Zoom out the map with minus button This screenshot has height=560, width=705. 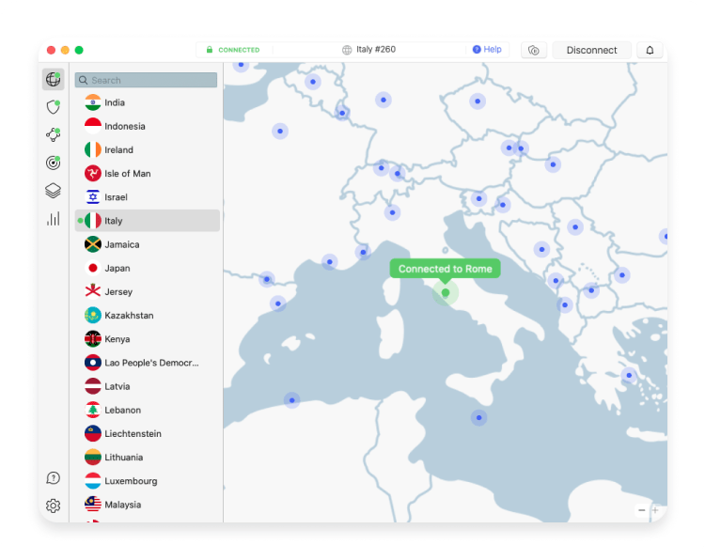click(642, 510)
